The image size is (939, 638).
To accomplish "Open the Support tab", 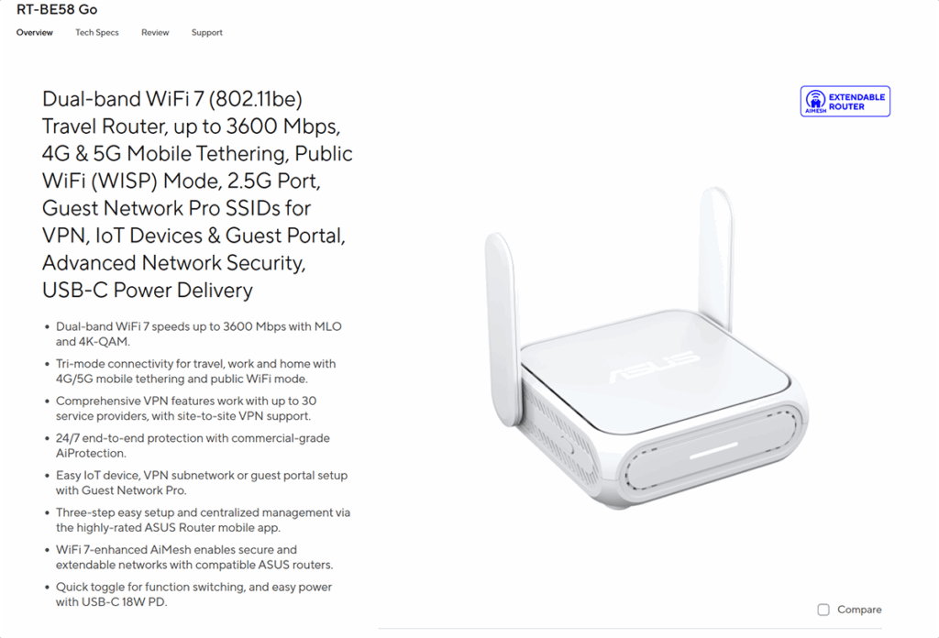I will tap(206, 32).
